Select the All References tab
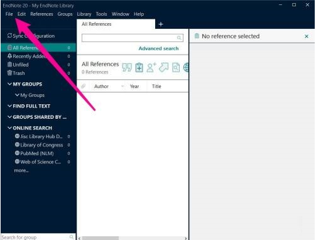The width and height of the screenshot is (316, 240). point(116,24)
